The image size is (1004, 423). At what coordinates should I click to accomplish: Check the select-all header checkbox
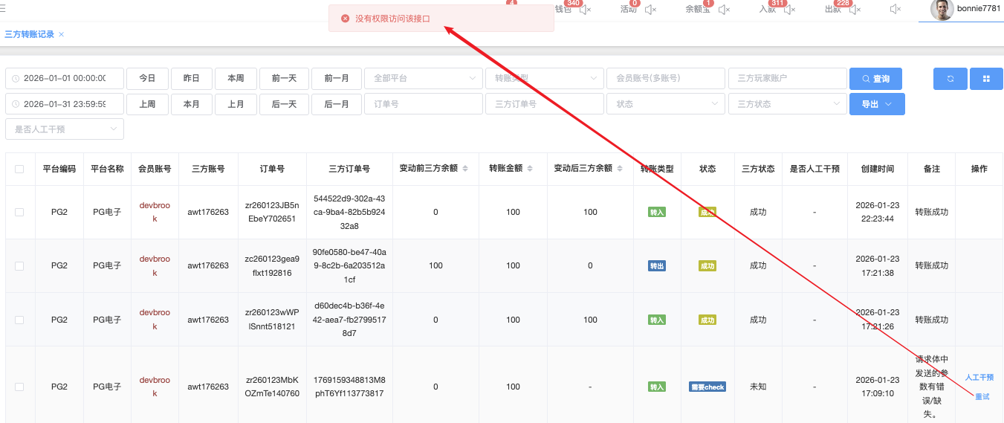(19, 169)
